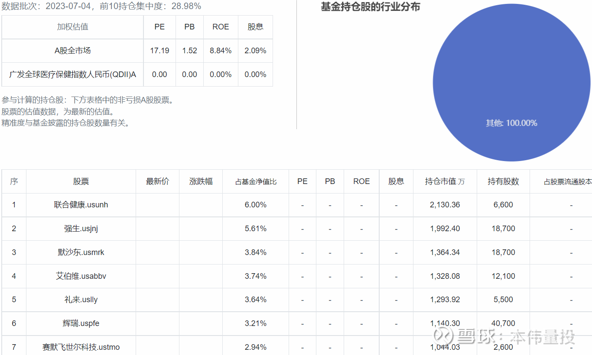Viewport: 592px width, 355px height.
Task: Click the 5,500 shares held cell
Action: (503, 300)
